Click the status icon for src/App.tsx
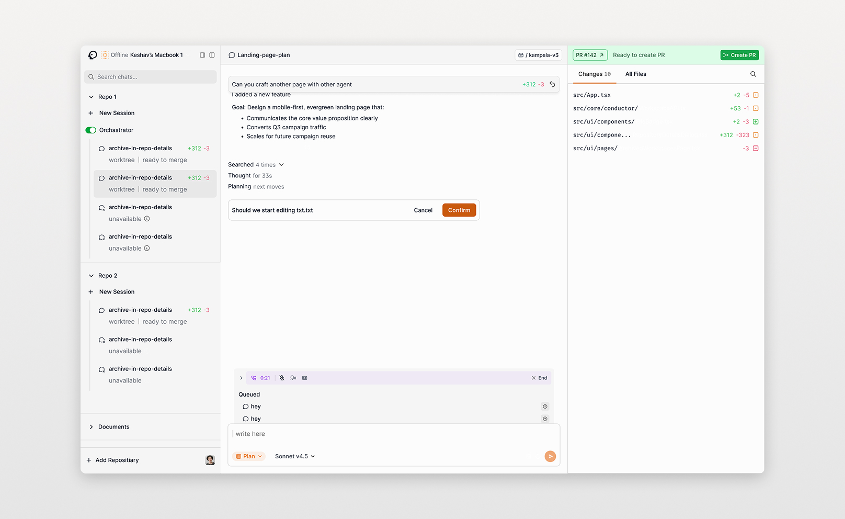Image resolution: width=845 pixels, height=519 pixels. pos(756,95)
